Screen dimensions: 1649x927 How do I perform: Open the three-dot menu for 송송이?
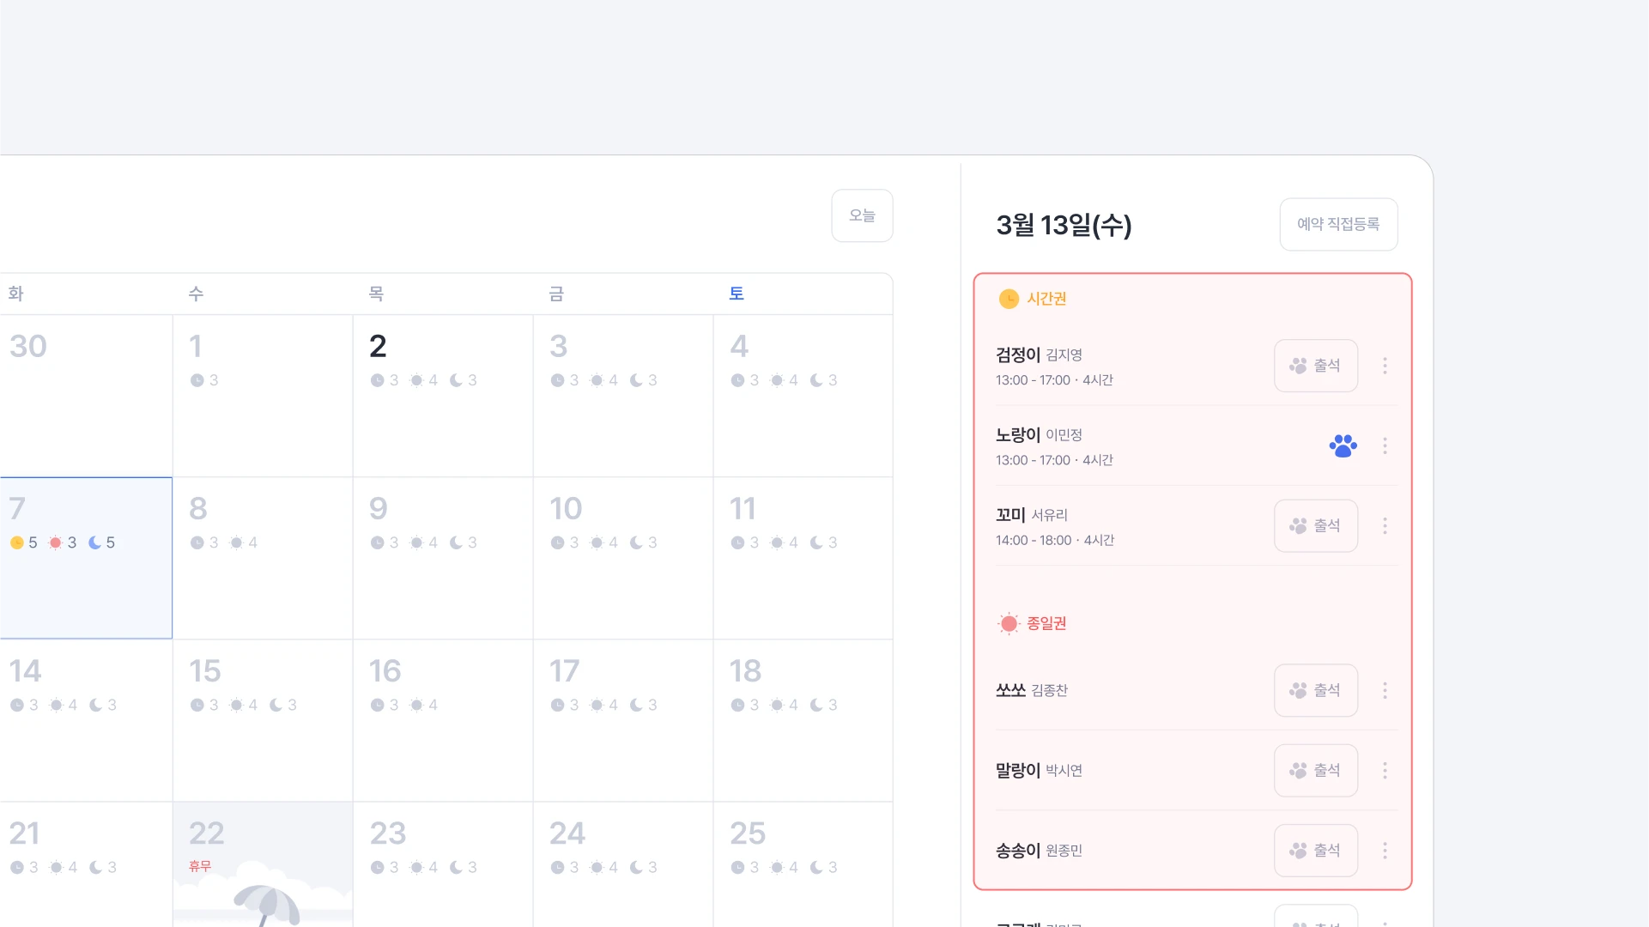point(1385,851)
